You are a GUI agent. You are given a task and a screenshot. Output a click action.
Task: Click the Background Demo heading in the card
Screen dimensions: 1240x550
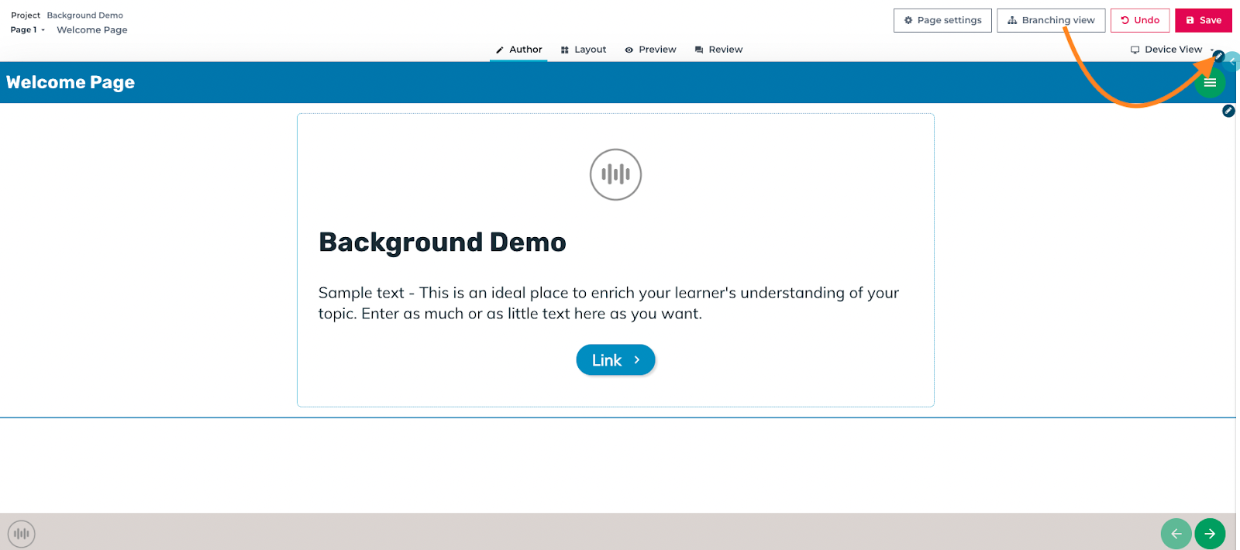tap(443, 242)
